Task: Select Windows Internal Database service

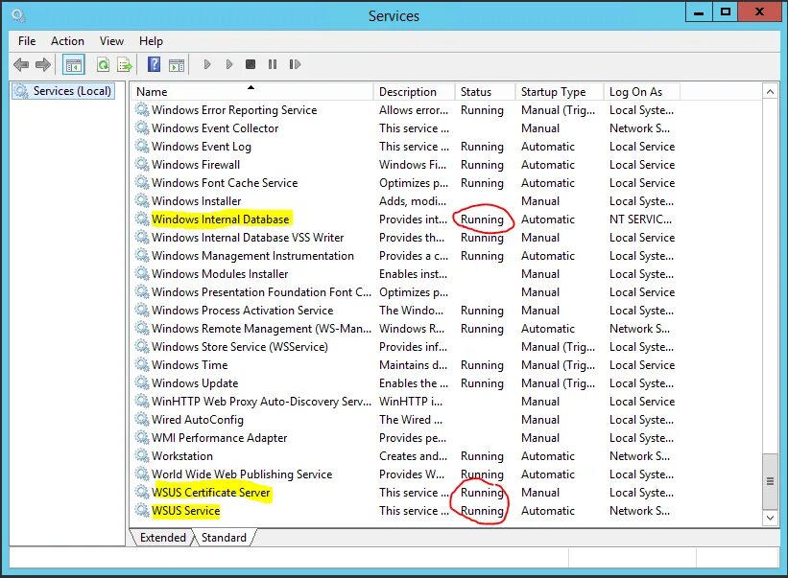Action: pyautogui.click(x=220, y=220)
